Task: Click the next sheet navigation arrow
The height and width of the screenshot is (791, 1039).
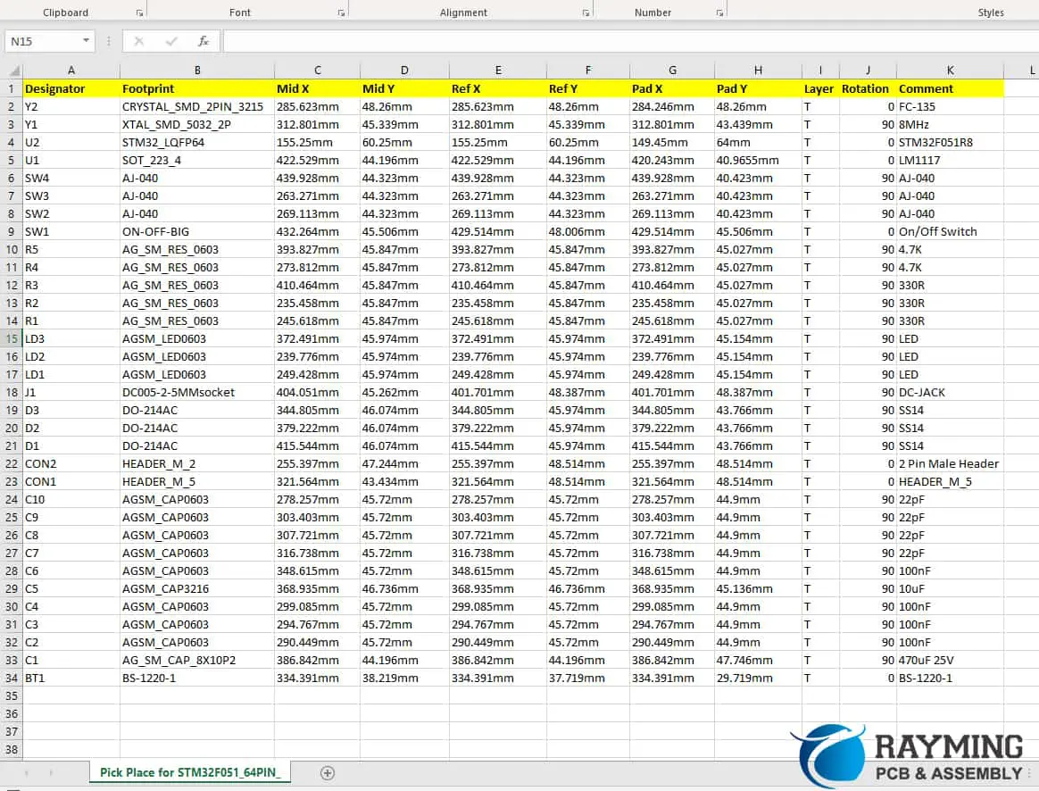Action: [51, 773]
